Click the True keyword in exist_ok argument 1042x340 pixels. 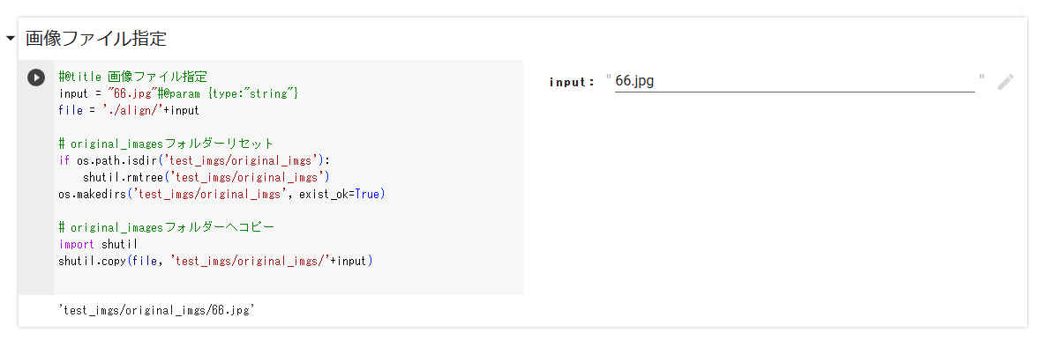click(x=369, y=195)
